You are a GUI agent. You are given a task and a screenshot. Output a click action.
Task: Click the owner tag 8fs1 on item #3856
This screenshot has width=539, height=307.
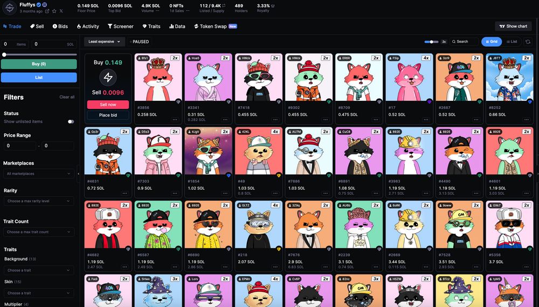point(143,58)
